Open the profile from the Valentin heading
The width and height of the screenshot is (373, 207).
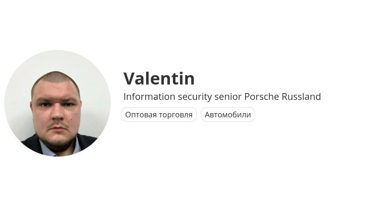(159, 78)
